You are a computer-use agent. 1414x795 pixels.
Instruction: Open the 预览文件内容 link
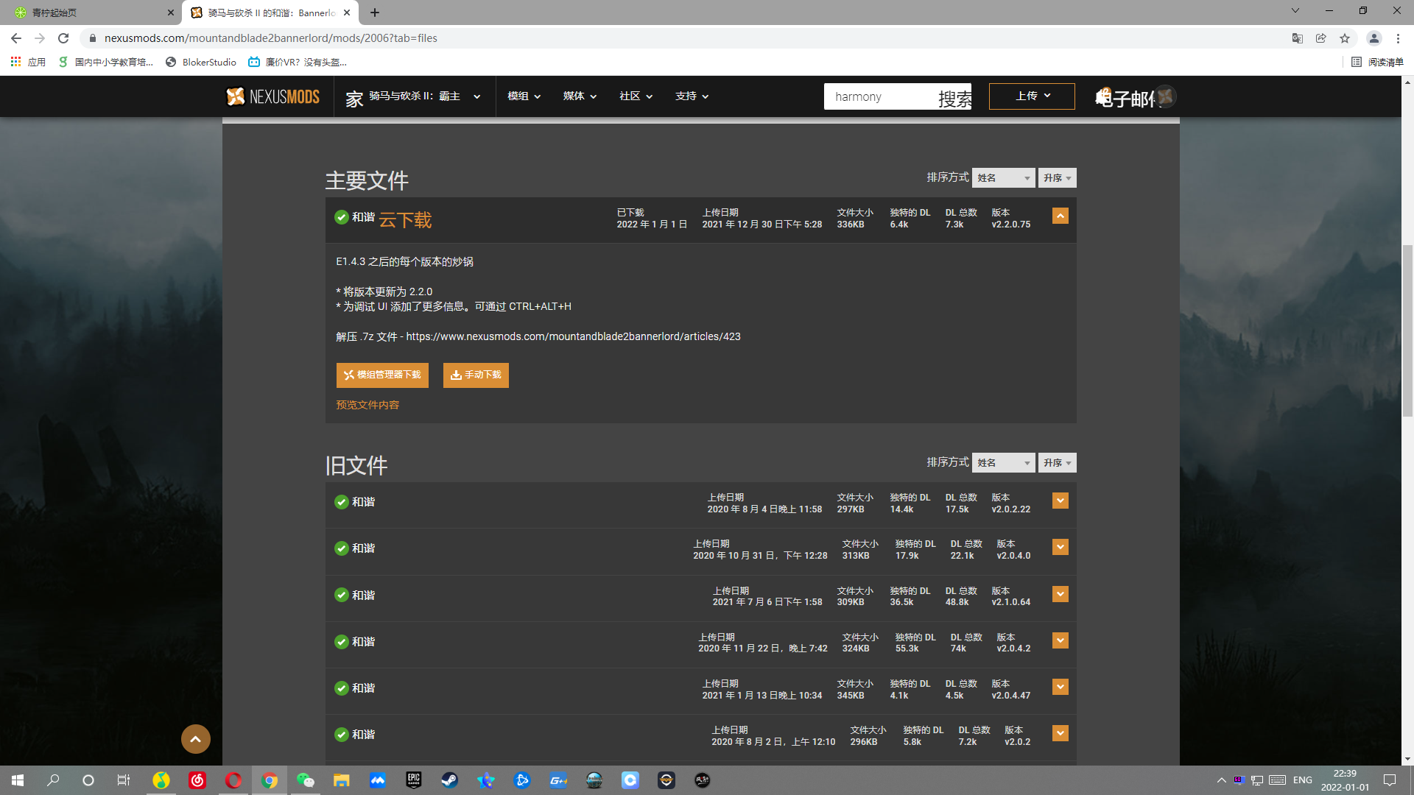[x=367, y=405]
